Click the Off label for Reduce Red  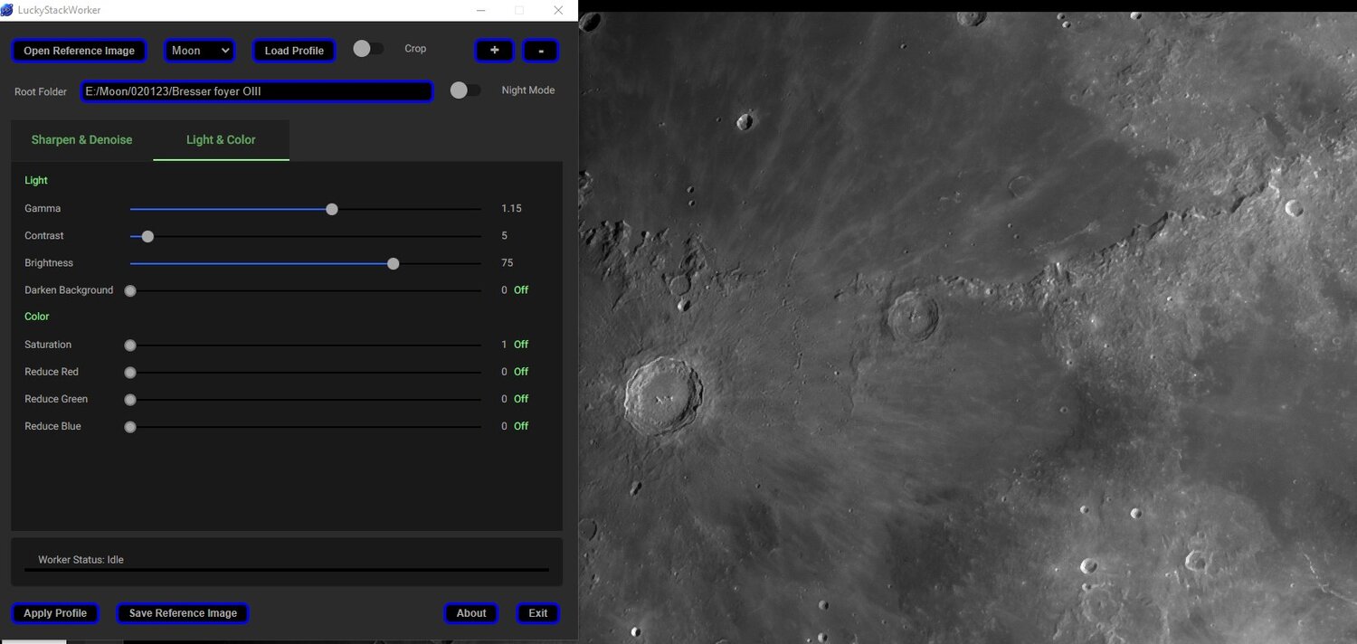coord(521,372)
